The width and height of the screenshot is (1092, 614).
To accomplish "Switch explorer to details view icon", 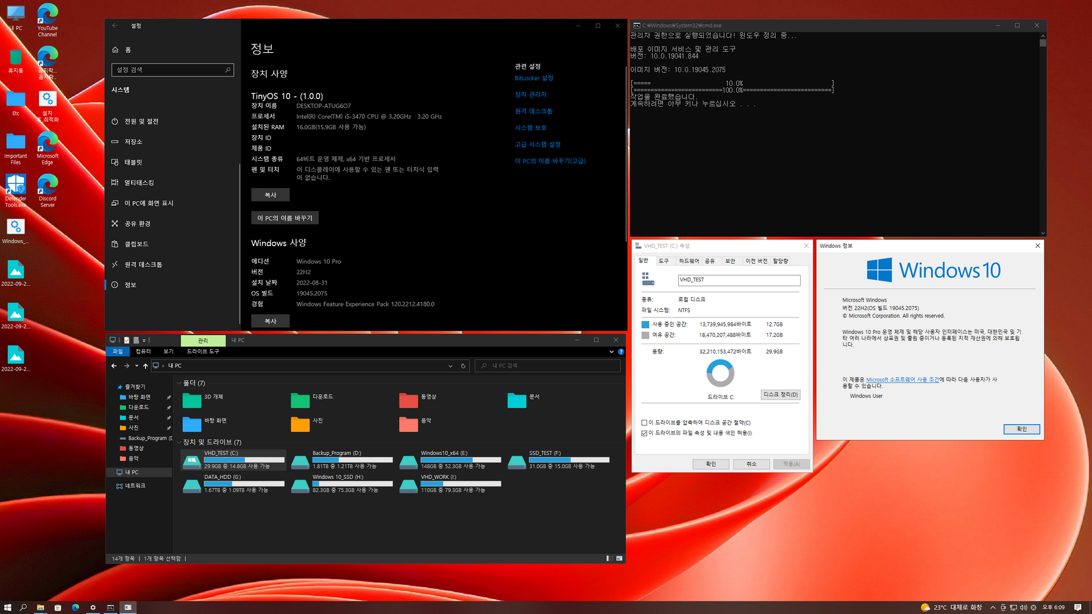I will click(x=609, y=559).
